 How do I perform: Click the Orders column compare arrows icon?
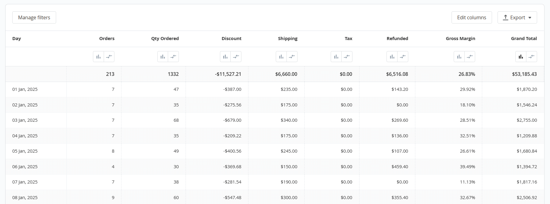click(x=109, y=57)
